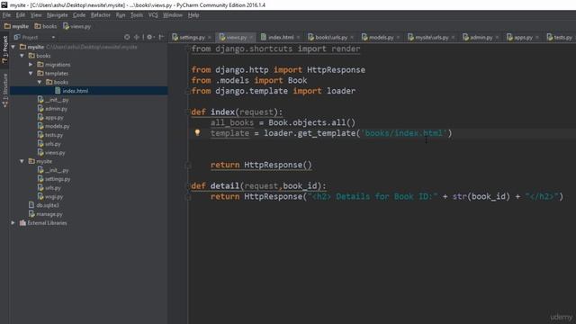Select admin.py in the project tree

(56, 108)
